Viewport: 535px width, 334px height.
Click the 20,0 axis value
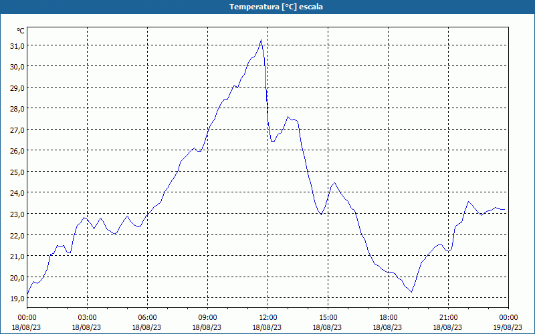click(x=17, y=277)
